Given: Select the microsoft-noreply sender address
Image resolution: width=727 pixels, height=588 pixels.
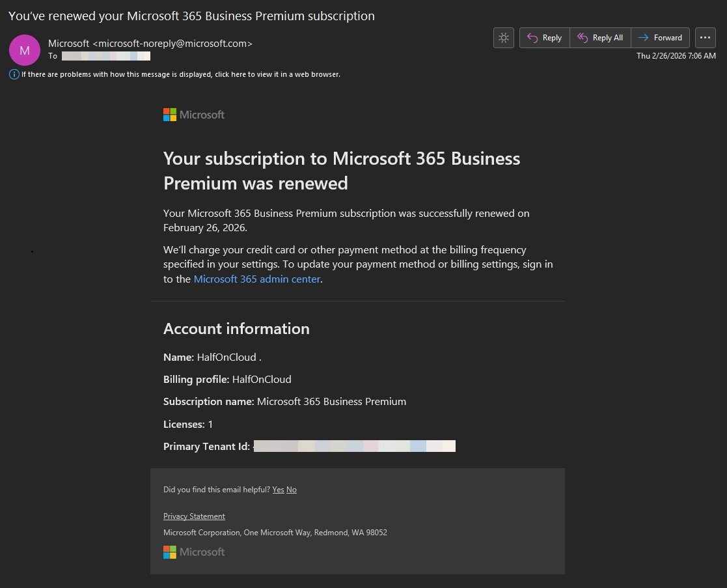Looking at the screenshot, I should pyautogui.click(x=172, y=44).
